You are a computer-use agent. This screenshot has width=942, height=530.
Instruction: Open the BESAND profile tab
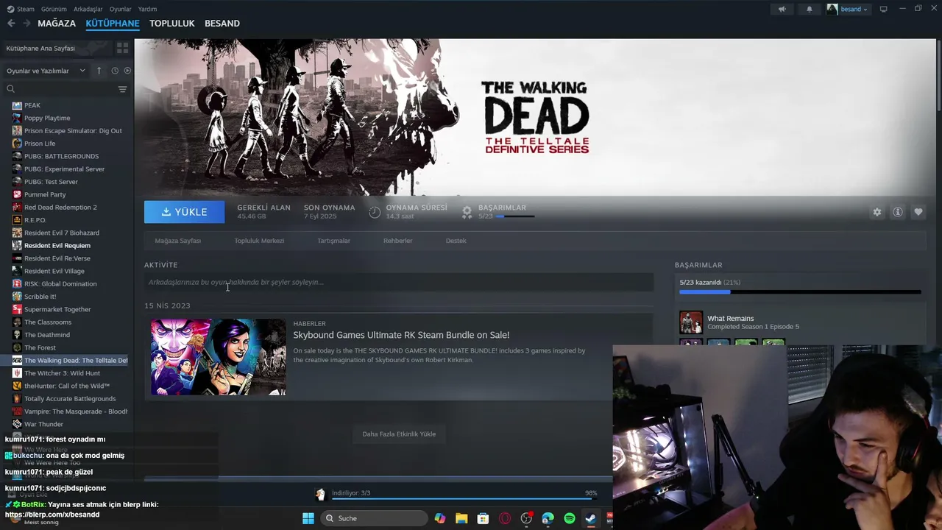(222, 24)
